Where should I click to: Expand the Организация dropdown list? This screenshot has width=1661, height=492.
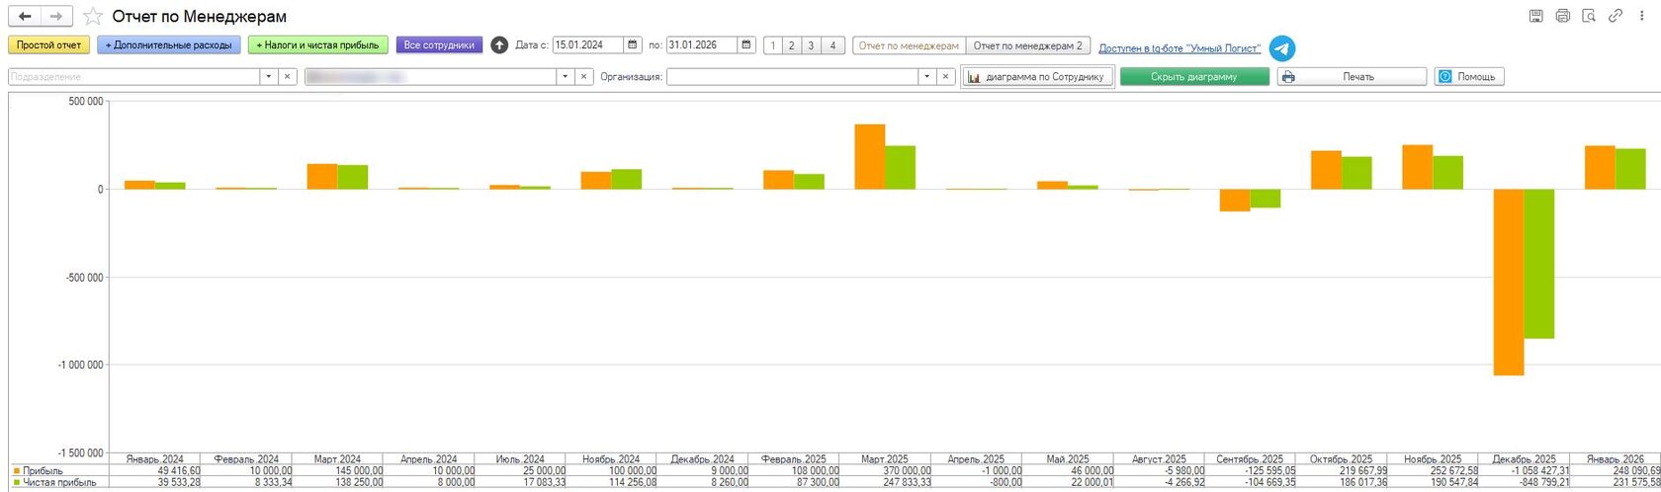[x=927, y=77]
